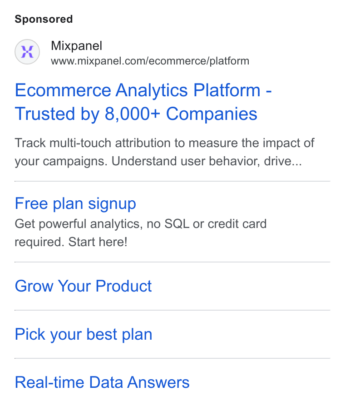Open the Mixpanel advertiser name
This screenshot has width=345, height=406.
77,46
